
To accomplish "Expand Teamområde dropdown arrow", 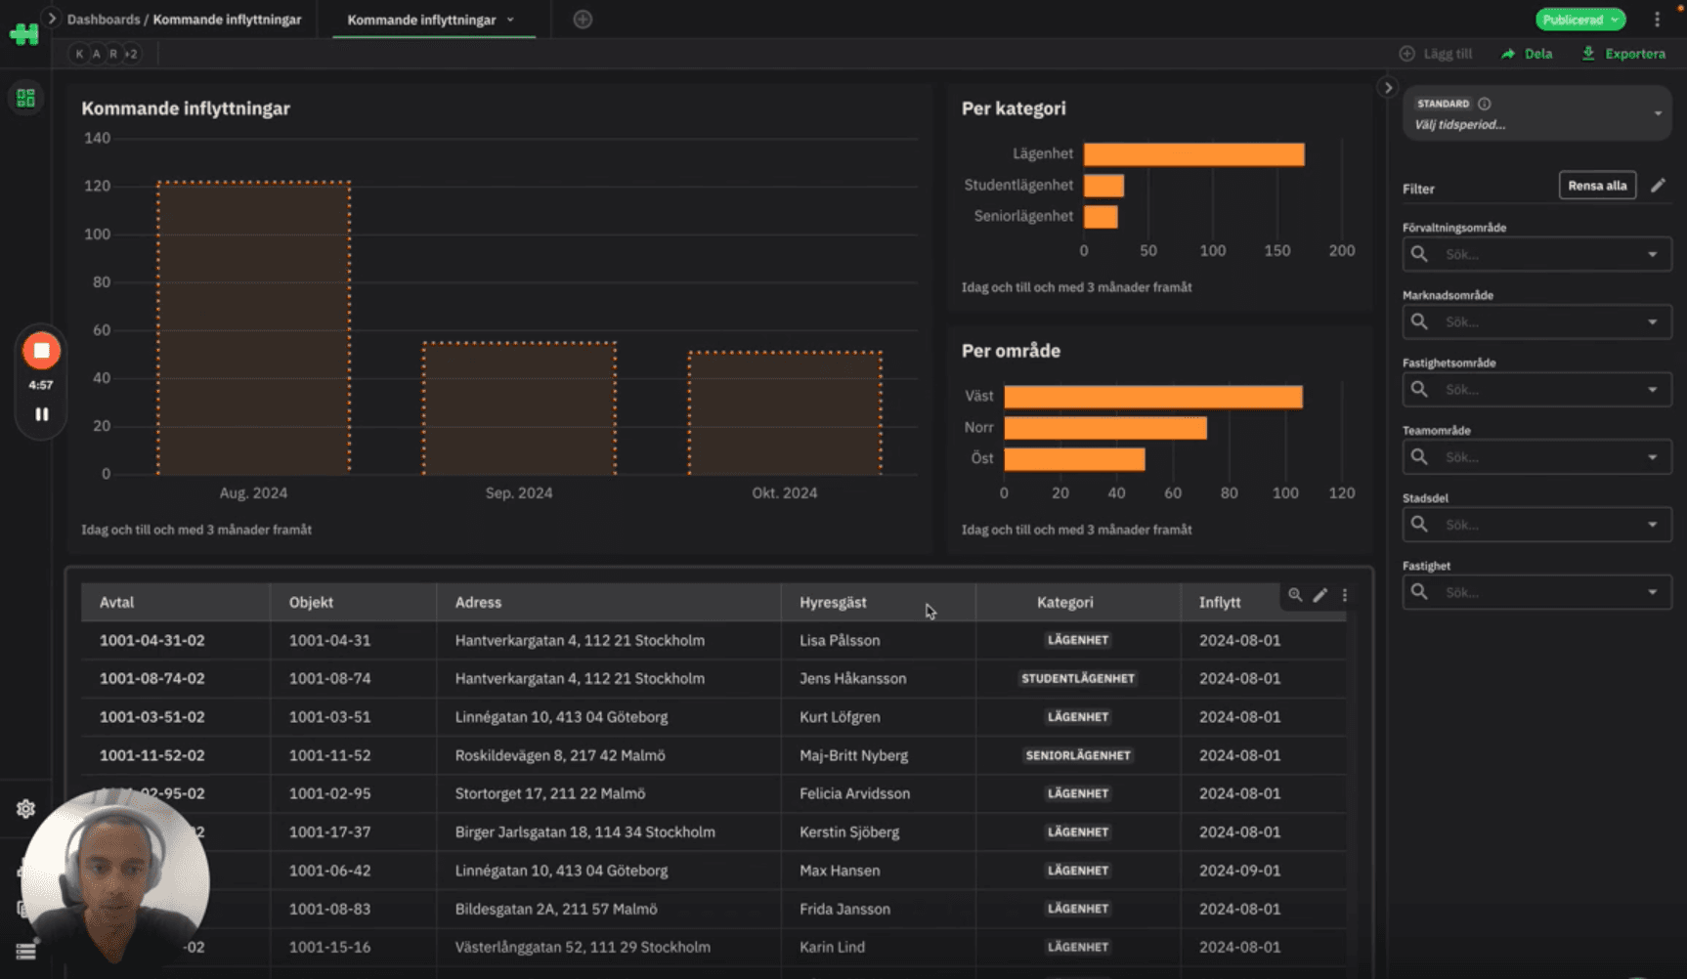I will click(1653, 457).
